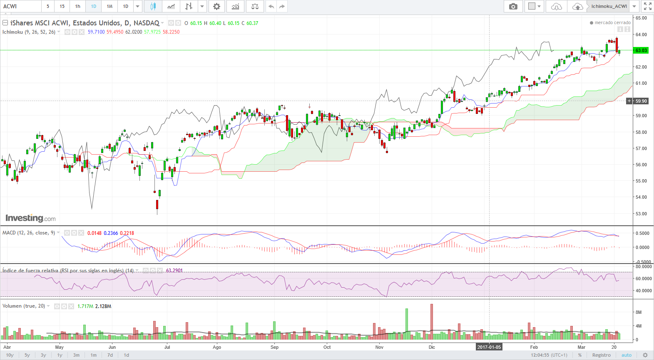Select the highlighted 1D interval
Screen dimensions: 654x360
click(x=94, y=6)
